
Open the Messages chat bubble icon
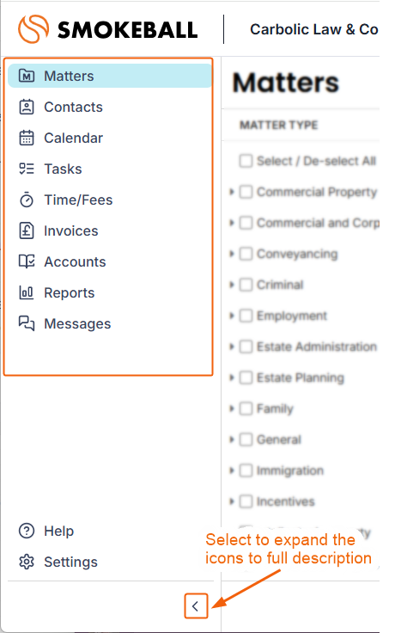[x=27, y=323]
